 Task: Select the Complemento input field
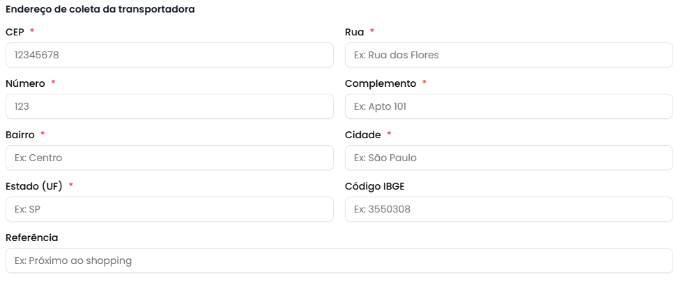click(509, 106)
